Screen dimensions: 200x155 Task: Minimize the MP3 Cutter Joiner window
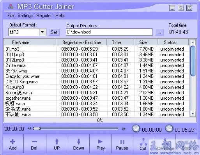(172, 8)
